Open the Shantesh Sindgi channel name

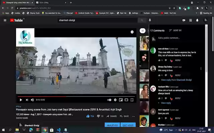pyautogui.click(x=32, y=125)
